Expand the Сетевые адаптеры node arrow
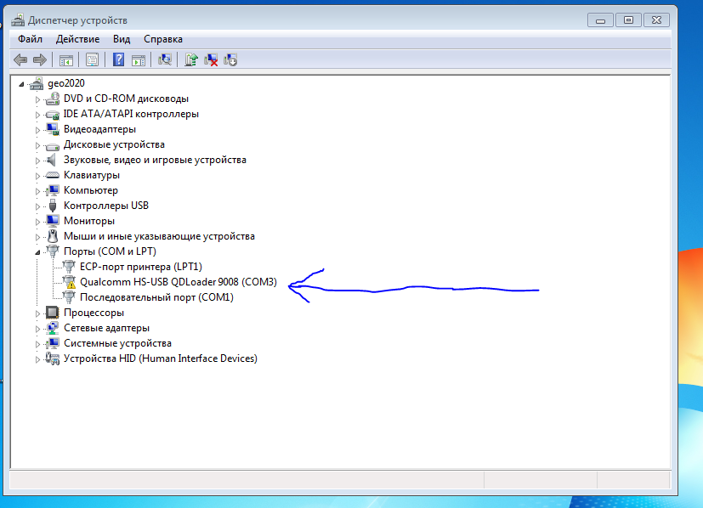 37,329
